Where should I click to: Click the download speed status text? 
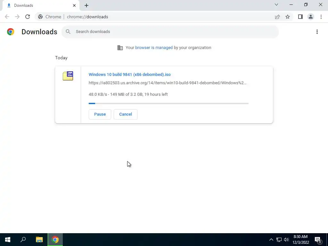[128, 94]
